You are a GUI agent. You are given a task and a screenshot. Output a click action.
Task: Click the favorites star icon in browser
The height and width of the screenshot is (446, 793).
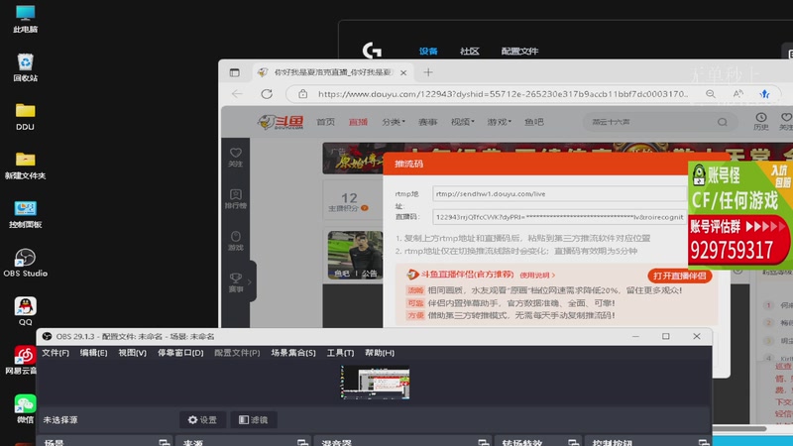point(764,93)
